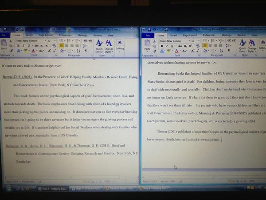The width and height of the screenshot is (266, 200).
Task: Click left window horizontal scrollbar
Action: (71, 177)
